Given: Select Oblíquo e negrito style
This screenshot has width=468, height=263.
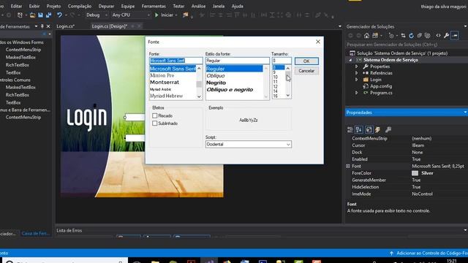Looking at the screenshot, I should pyautogui.click(x=230, y=89).
